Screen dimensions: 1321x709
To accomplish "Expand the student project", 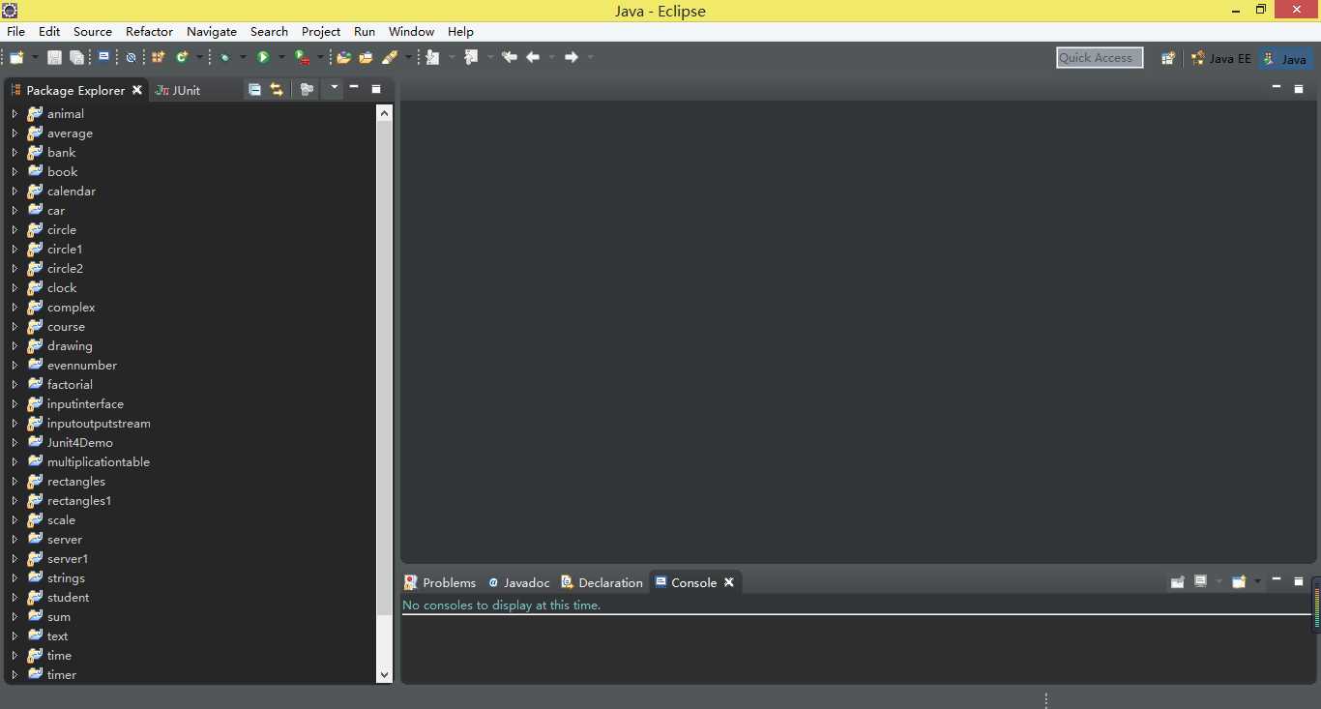I will click(15, 597).
